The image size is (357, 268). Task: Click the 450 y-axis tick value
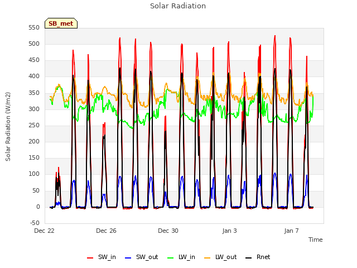click(34, 60)
